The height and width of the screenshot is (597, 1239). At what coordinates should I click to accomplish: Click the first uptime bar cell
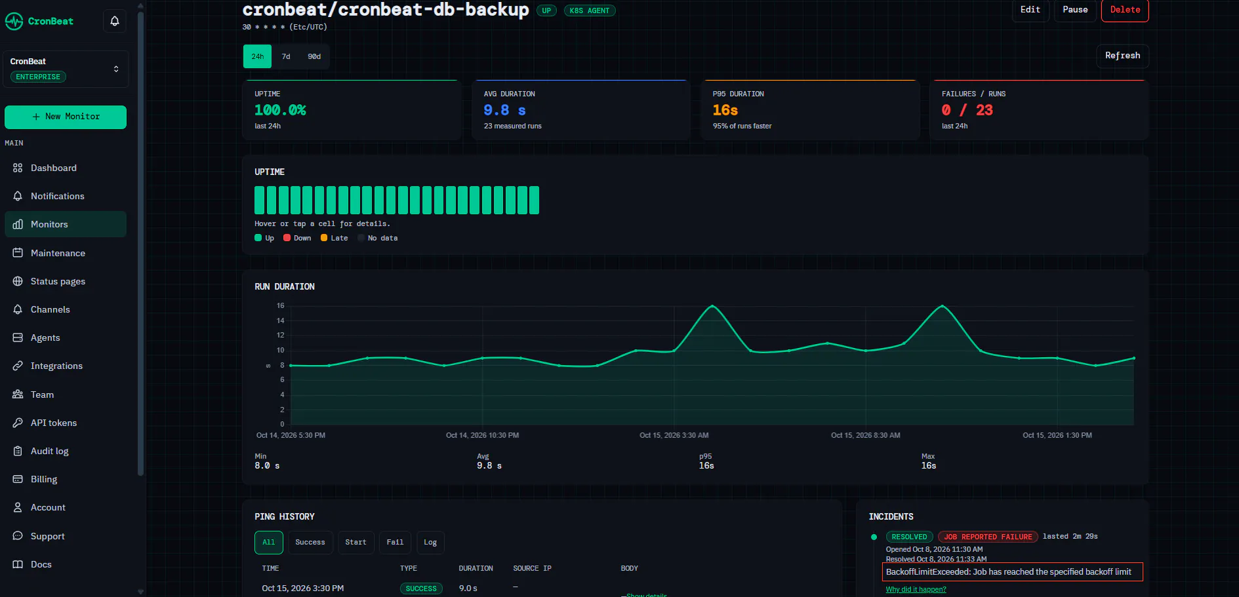(260, 200)
